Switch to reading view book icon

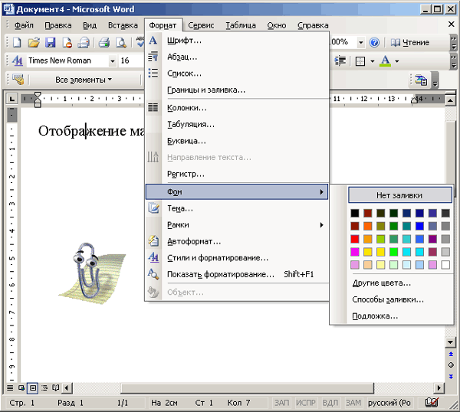(x=56, y=388)
